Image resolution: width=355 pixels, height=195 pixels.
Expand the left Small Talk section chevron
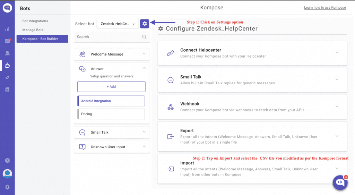pyautogui.click(x=144, y=132)
